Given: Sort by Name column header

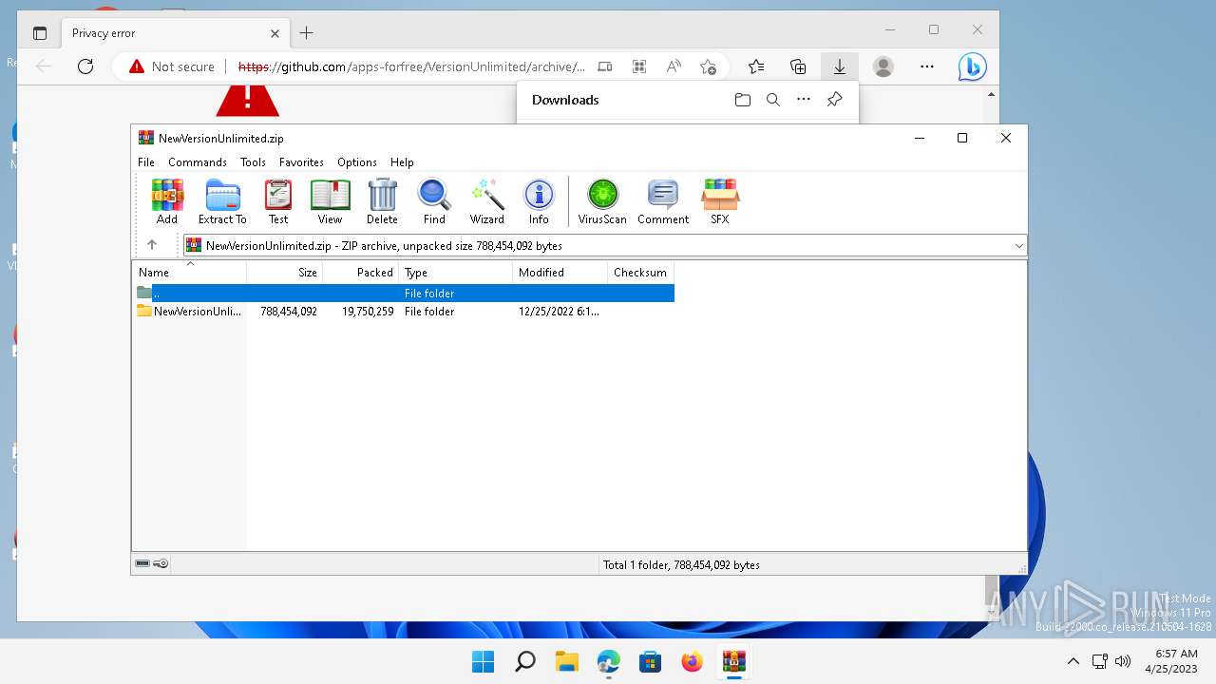Looking at the screenshot, I should pos(189,272).
